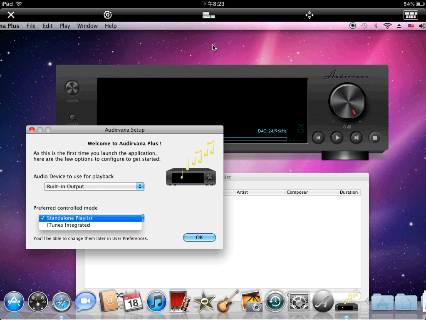The height and width of the screenshot is (320, 426).
Task: Open Time Machine from the dock
Action: click(x=275, y=302)
